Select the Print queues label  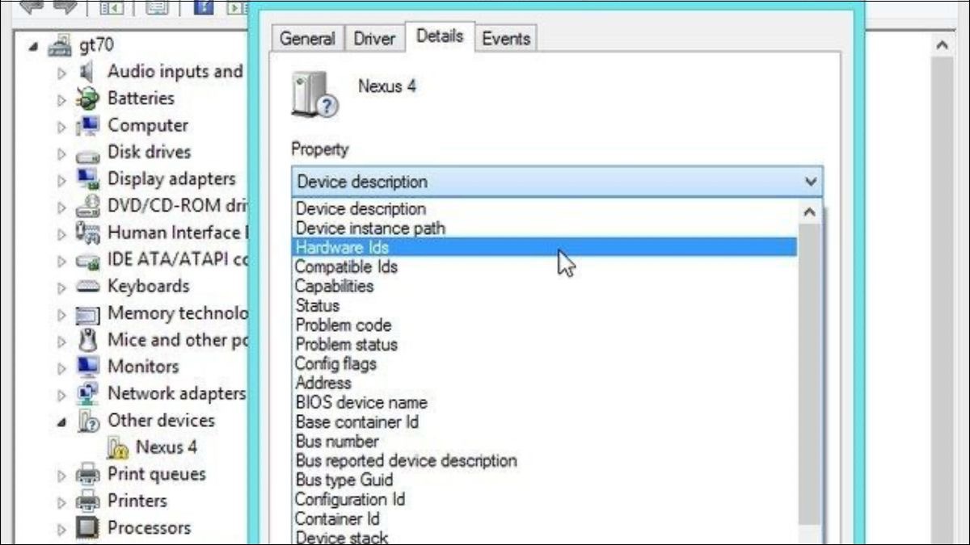pos(157,474)
